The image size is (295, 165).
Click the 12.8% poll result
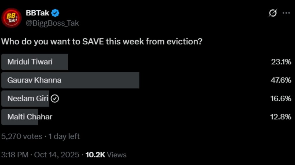281,117
